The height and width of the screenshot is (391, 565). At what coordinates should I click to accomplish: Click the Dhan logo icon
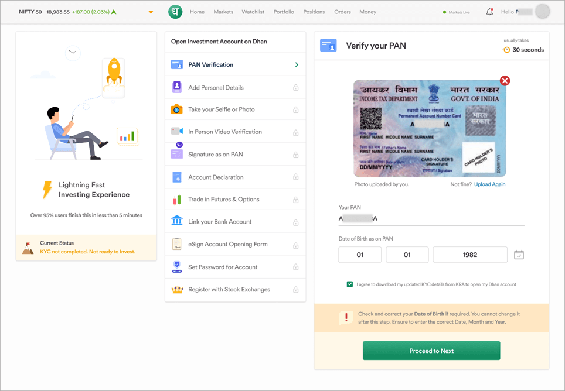[176, 12]
